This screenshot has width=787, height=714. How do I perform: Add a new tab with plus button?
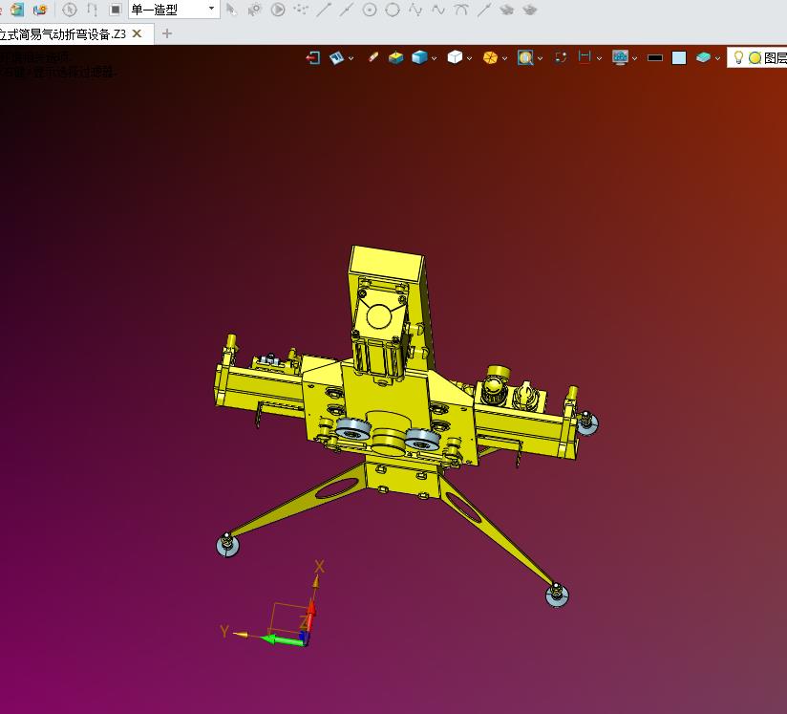pyautogui.click(x=167, y=33)
